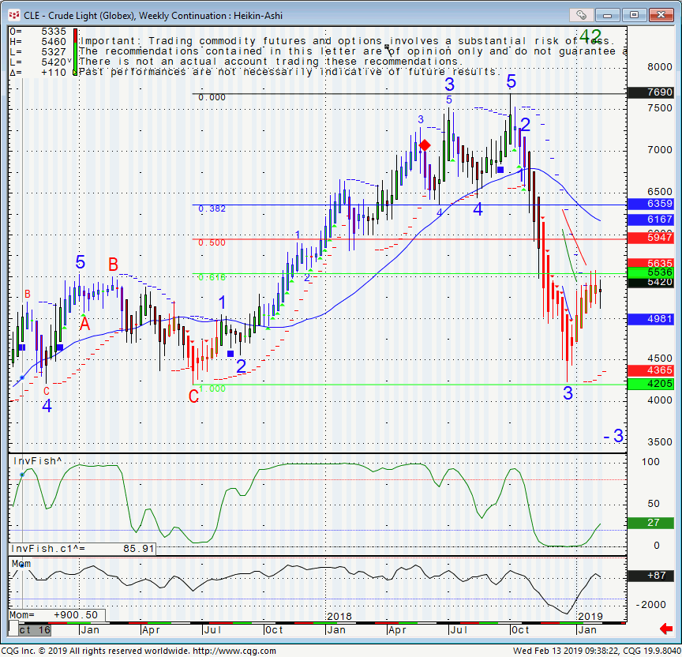Click the CQG application icon in title bar
Screen dimensions: 682x657
pos(12,14)
